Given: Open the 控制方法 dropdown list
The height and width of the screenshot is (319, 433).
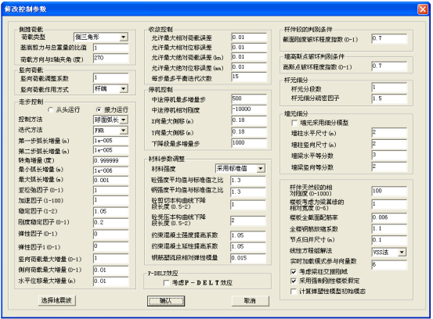Looking at the screenshot, I should pos(124,120).
